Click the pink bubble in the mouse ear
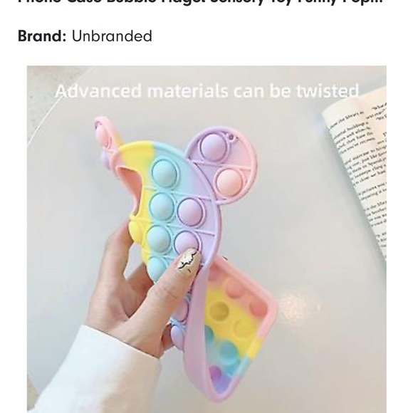This screenshot has width=413, height=413. click(x=229, y=182)
